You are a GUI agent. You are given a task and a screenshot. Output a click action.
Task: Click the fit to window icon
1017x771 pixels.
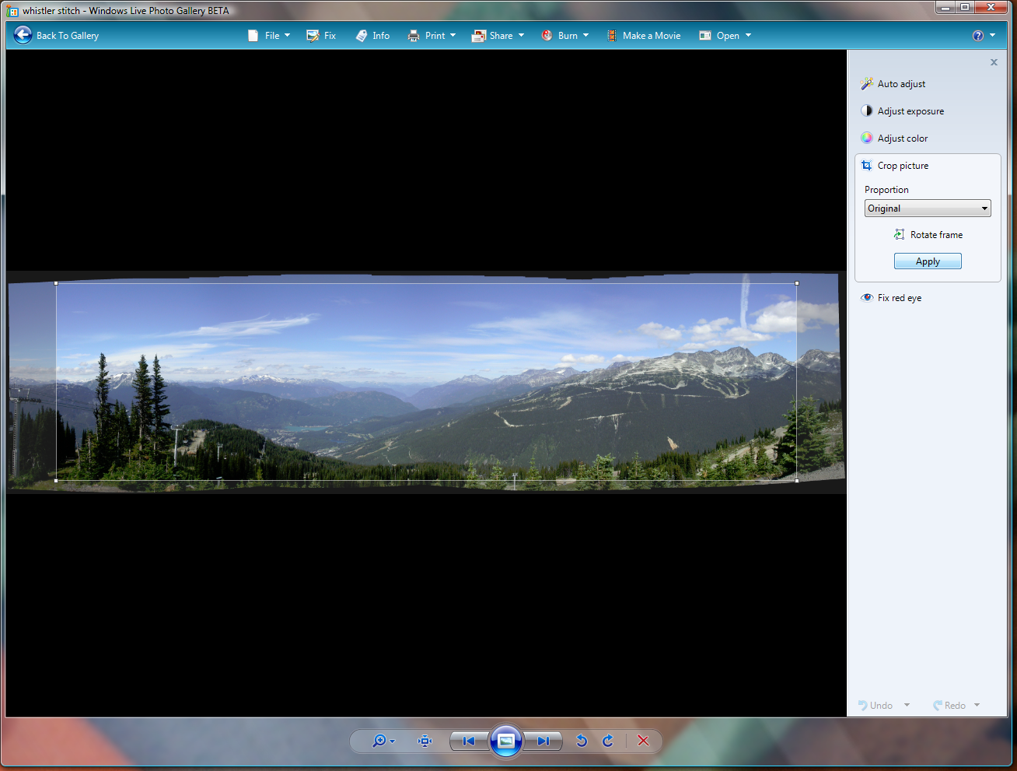pyautogui.click(x=425, y=741)
